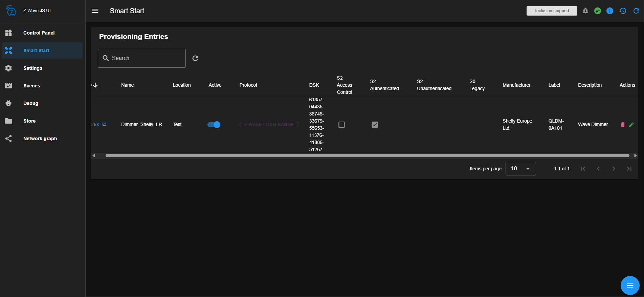The height and width of the screenshot is (297, 644).
Task: Click the horizontal table scrollbar
Action: (367, 156)
